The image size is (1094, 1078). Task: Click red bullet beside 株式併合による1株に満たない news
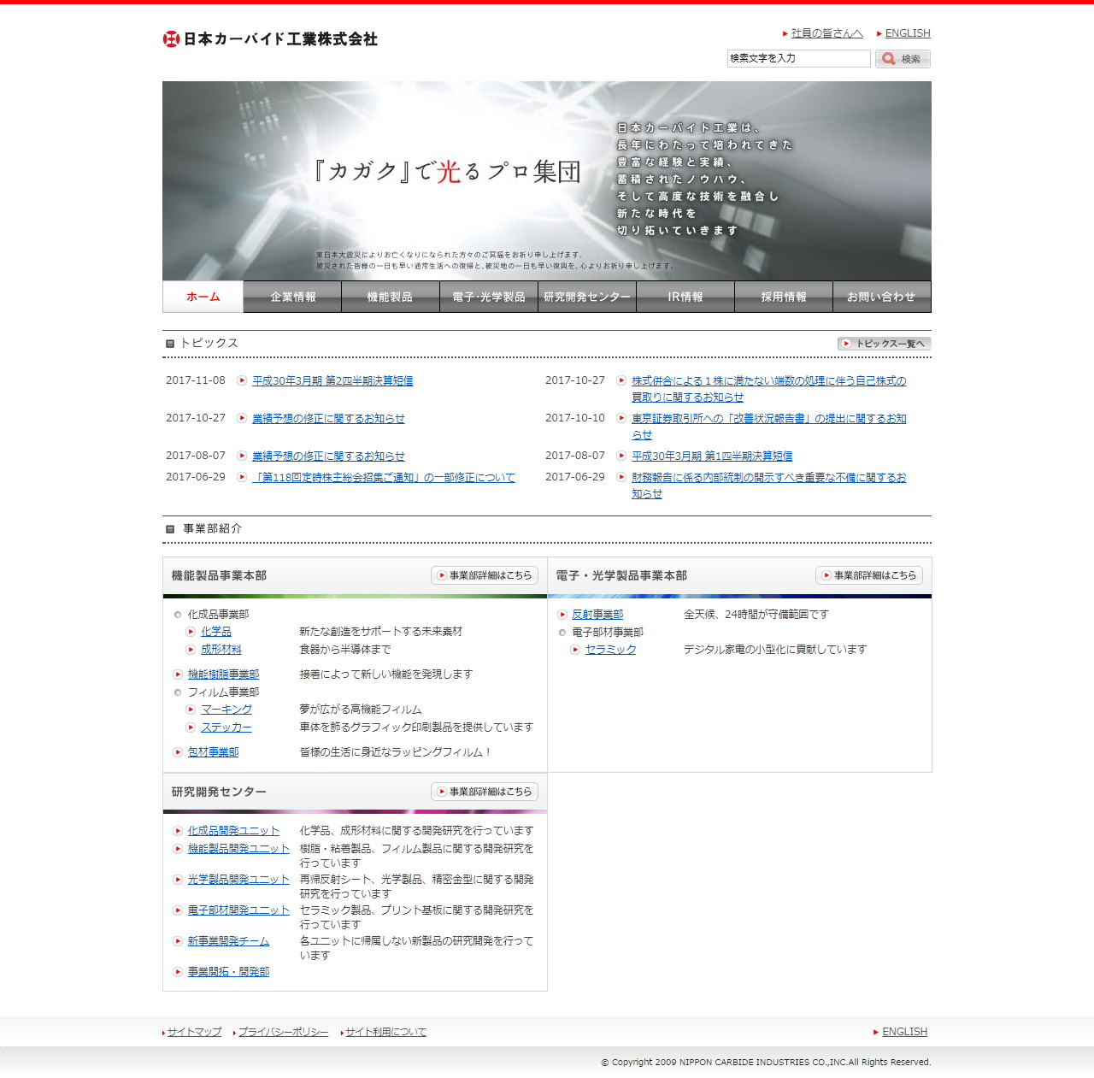pyautogui.click(x=621, y=380)
